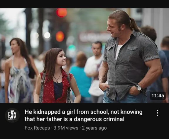169x139 pixels.
Task: Open the video titled "He kidnapped a girl from school"
Action: 84,116
